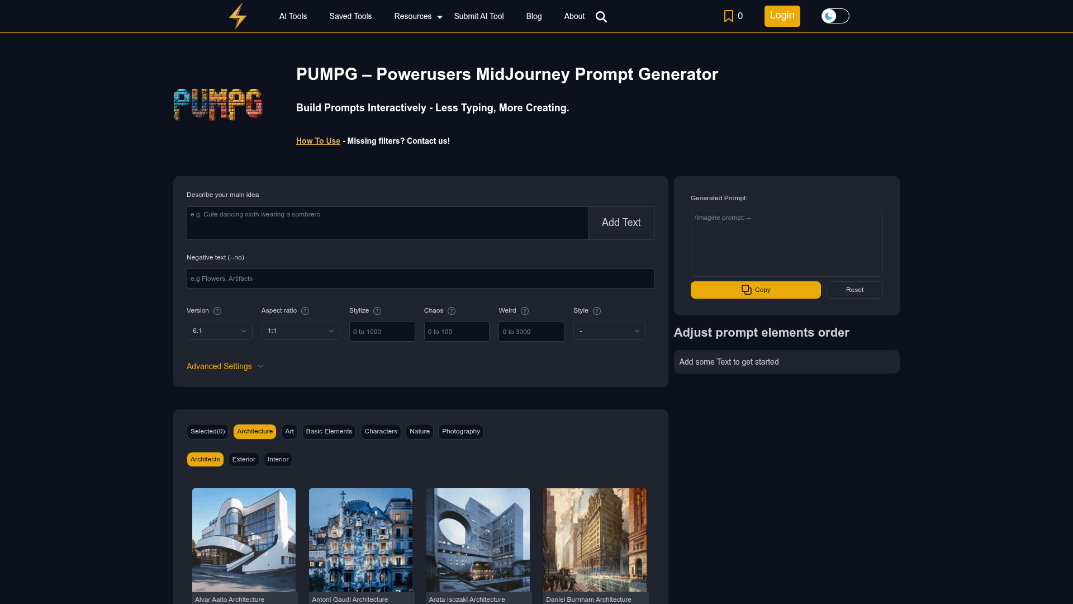Click the lightning bolt site logo
This screenshot has width=1073, height=604.
(x=237, y=16)
